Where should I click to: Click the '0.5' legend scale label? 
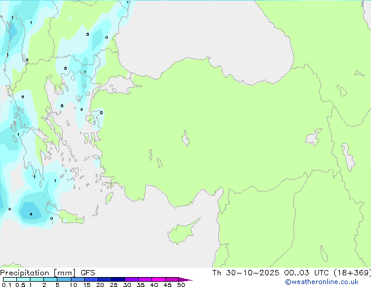(x=20, y=285)
